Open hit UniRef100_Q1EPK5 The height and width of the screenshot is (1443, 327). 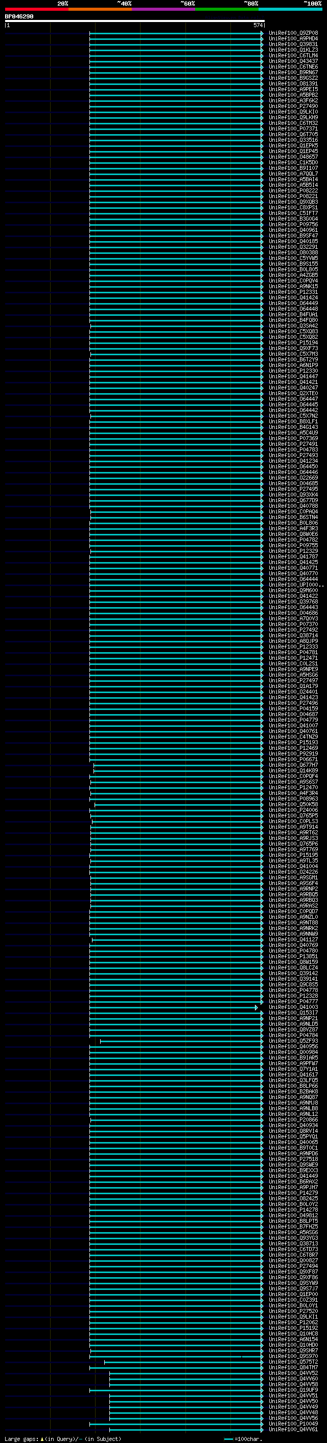[293, 146]
